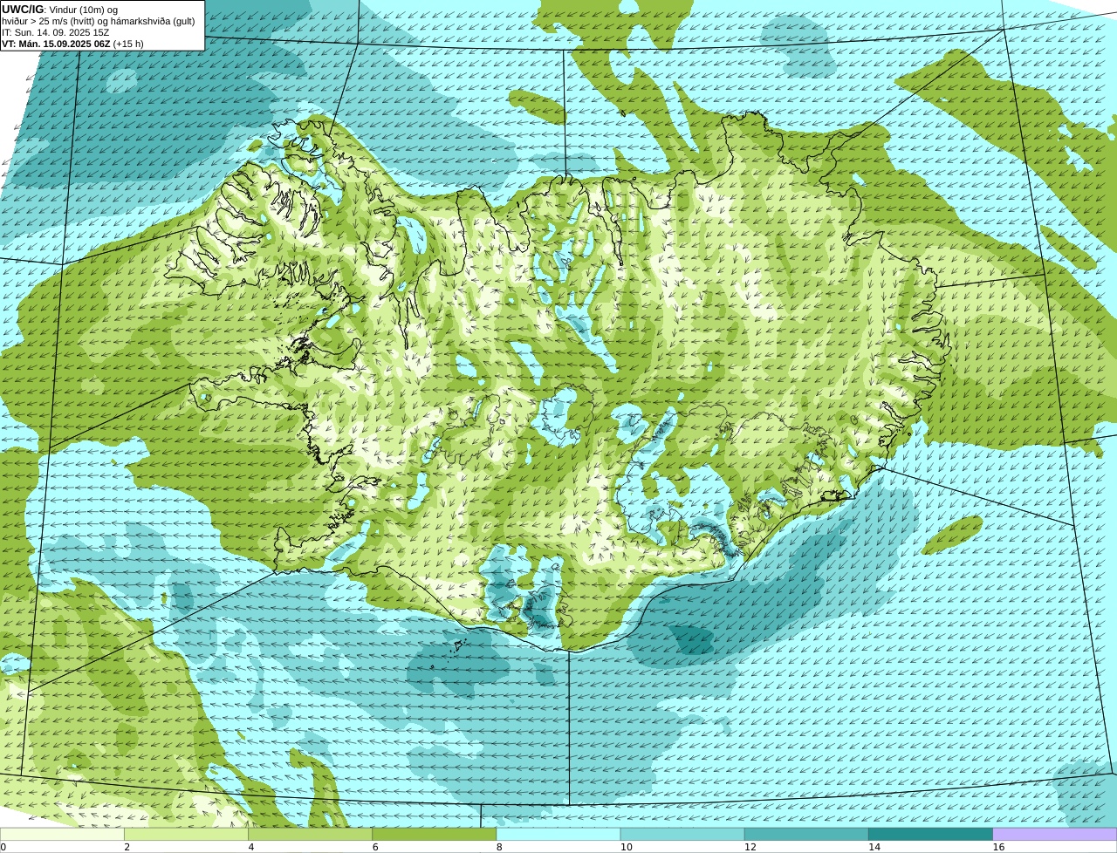Image resolution: width=1117 pixels, height=853 pixels.
Task: Click the legend scale label '4'
Action: (251, 847)
